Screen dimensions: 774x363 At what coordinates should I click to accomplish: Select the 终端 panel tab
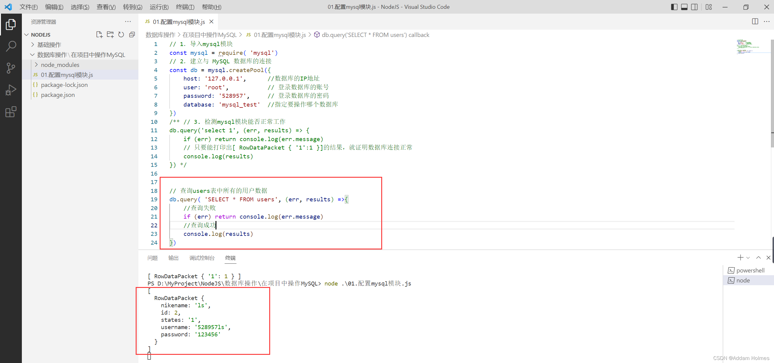[230, 258]
